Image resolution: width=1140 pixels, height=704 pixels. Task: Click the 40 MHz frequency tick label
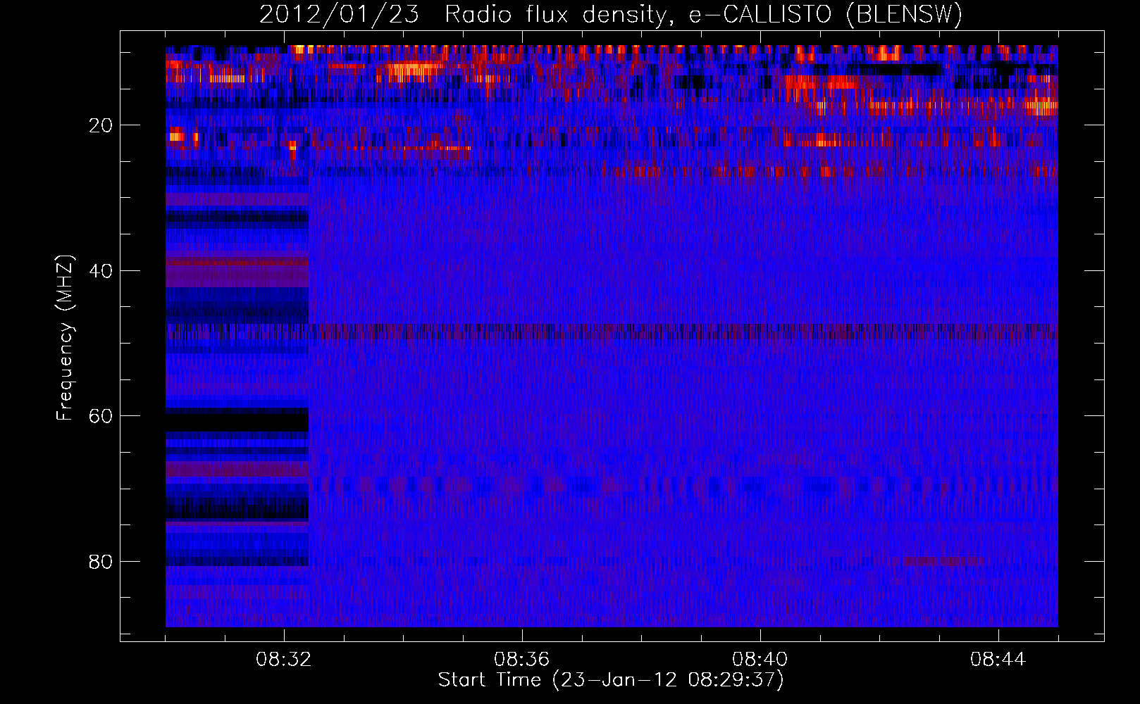pos(101,271)
